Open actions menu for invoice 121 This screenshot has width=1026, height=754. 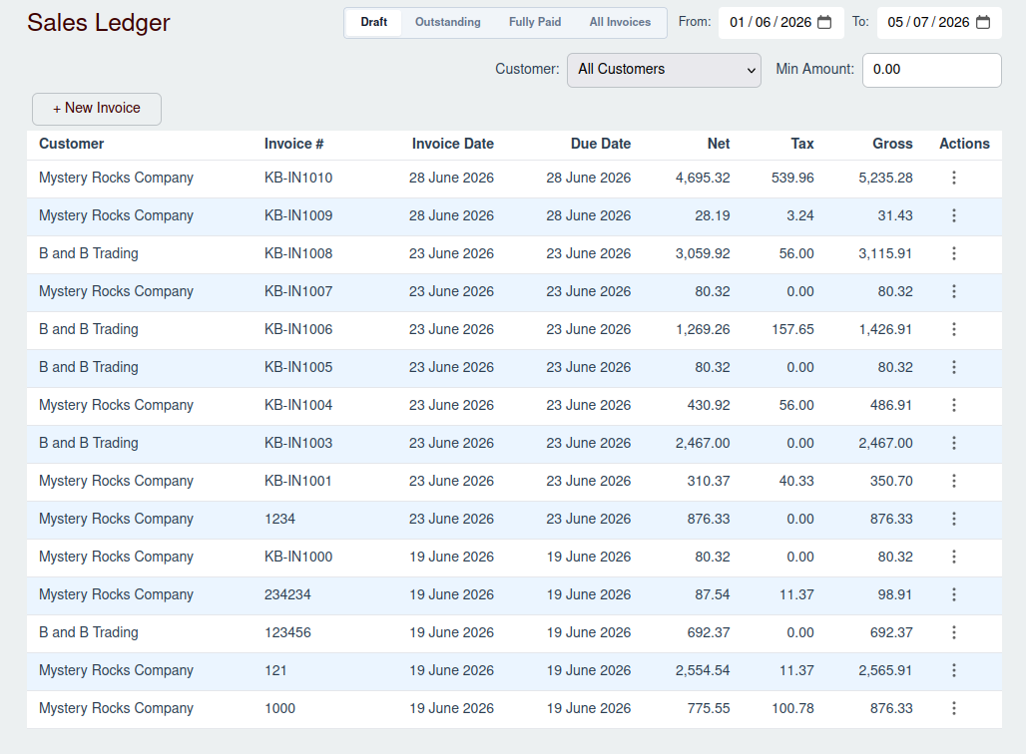(x=954, y=671)
